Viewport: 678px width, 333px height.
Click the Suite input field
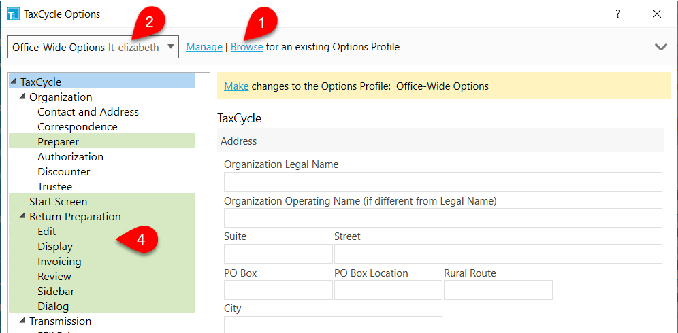pos(278,253)
